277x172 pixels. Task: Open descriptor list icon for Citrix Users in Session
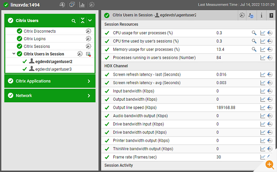pyautogui.click(x=88, y=54)
